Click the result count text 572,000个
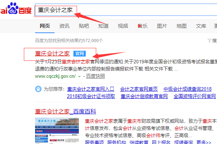The width and height of the screenshot is (217, 144). pyautogui.click(x=93, y=41)
